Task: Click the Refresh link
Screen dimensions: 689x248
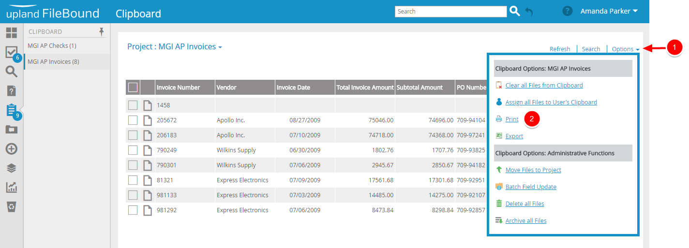Action: [x=560, y=49]
